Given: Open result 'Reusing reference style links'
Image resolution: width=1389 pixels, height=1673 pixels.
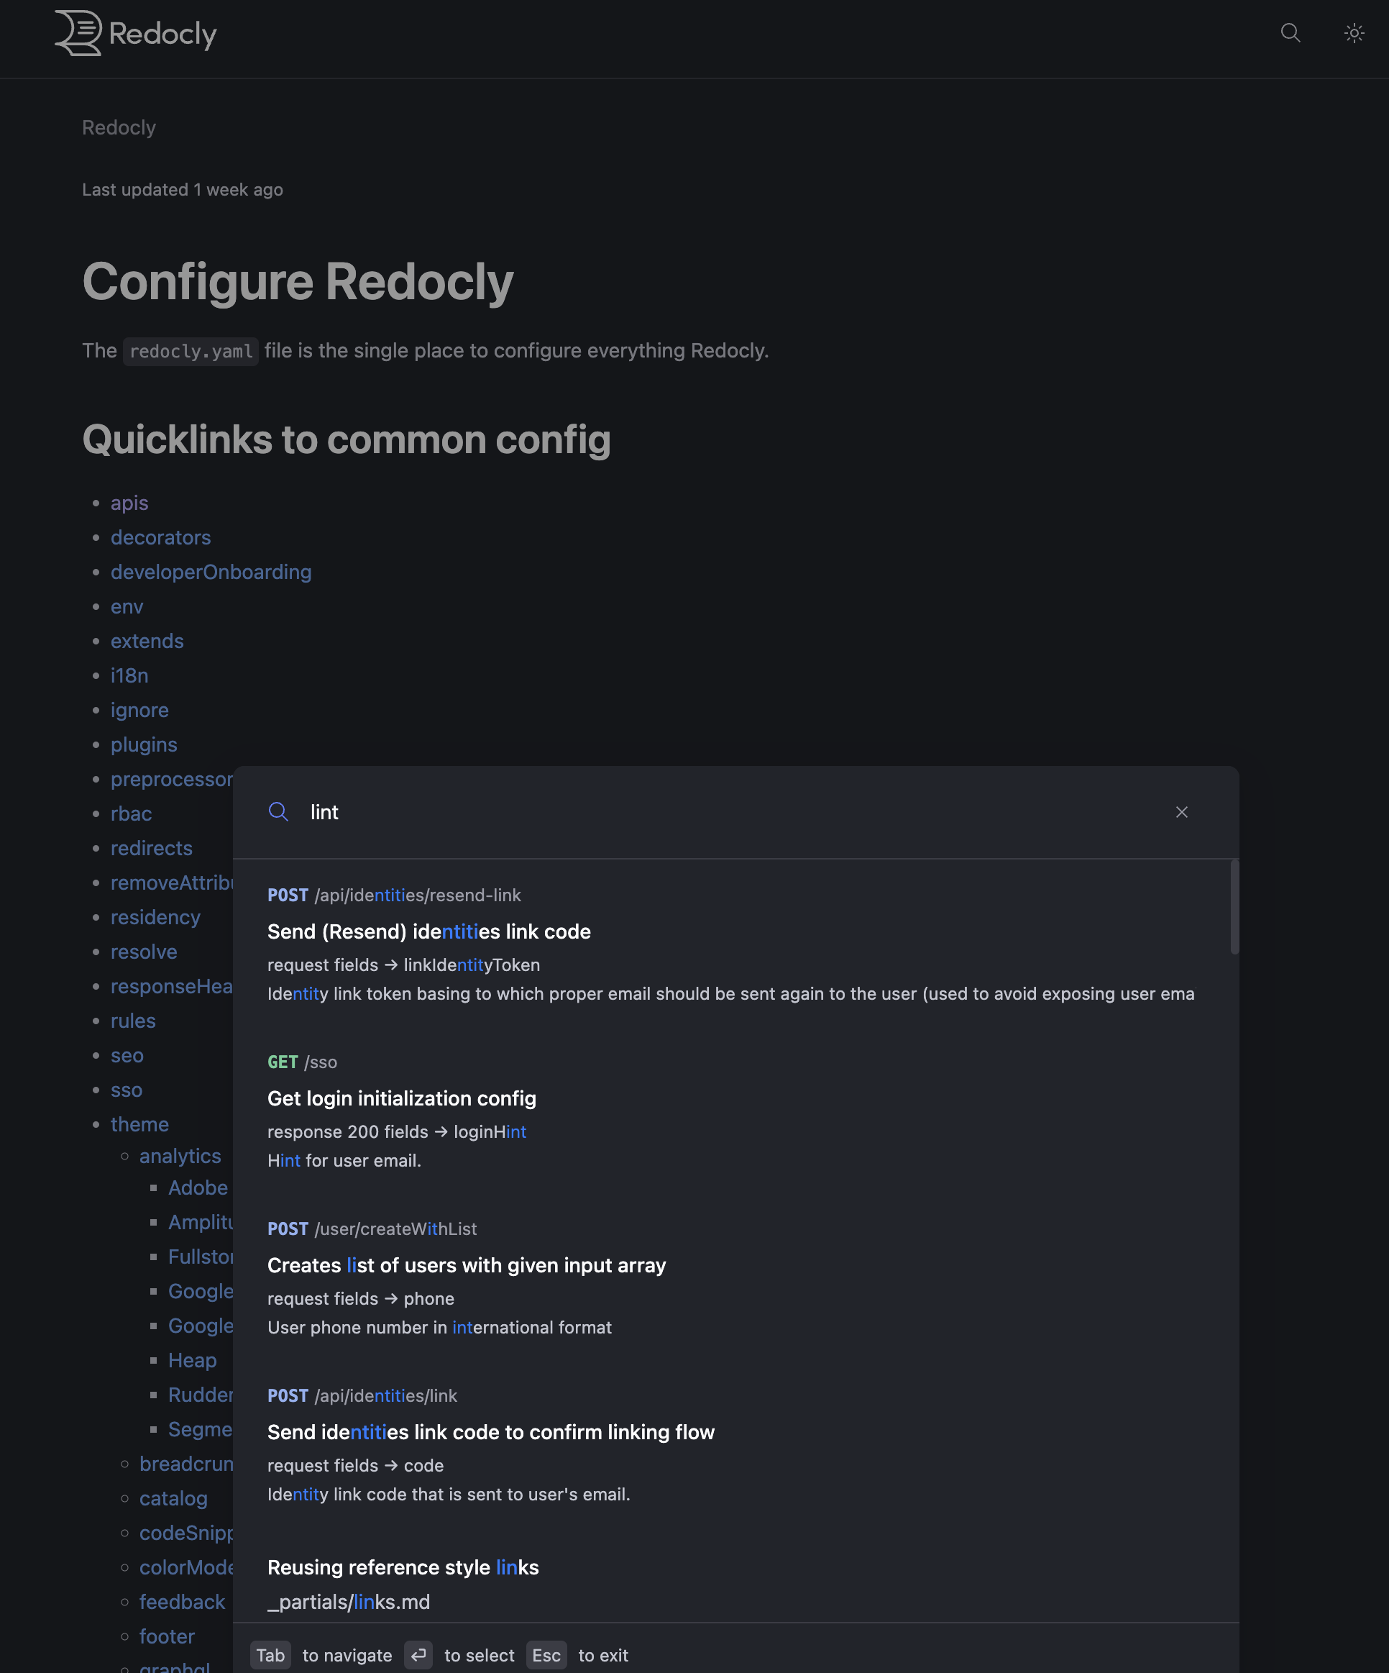Looking at the screenshot, I should pyautogui.click(x=403, y=1567).
